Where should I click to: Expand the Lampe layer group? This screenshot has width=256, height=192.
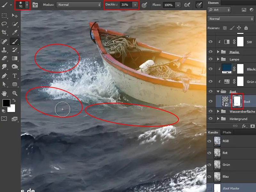pyautogui.click(x=218, y=59)
